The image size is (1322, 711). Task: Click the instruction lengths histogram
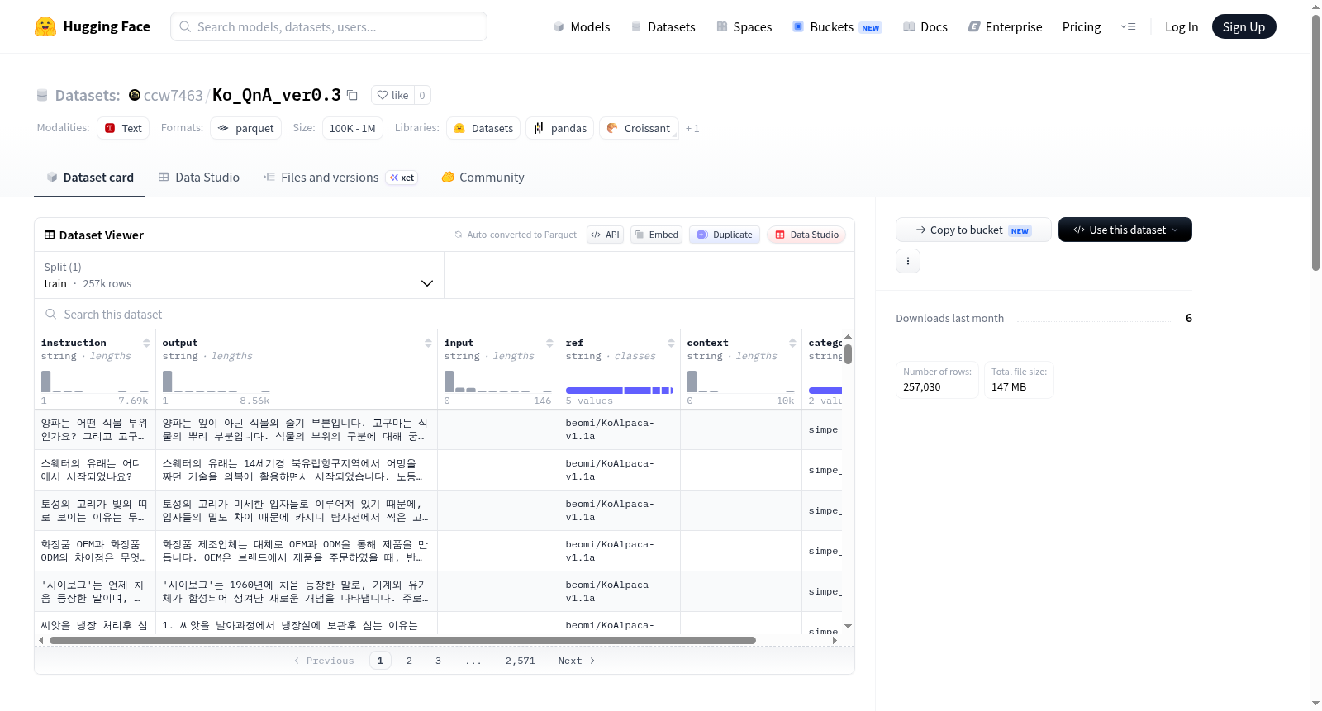[x=95, y=381]
